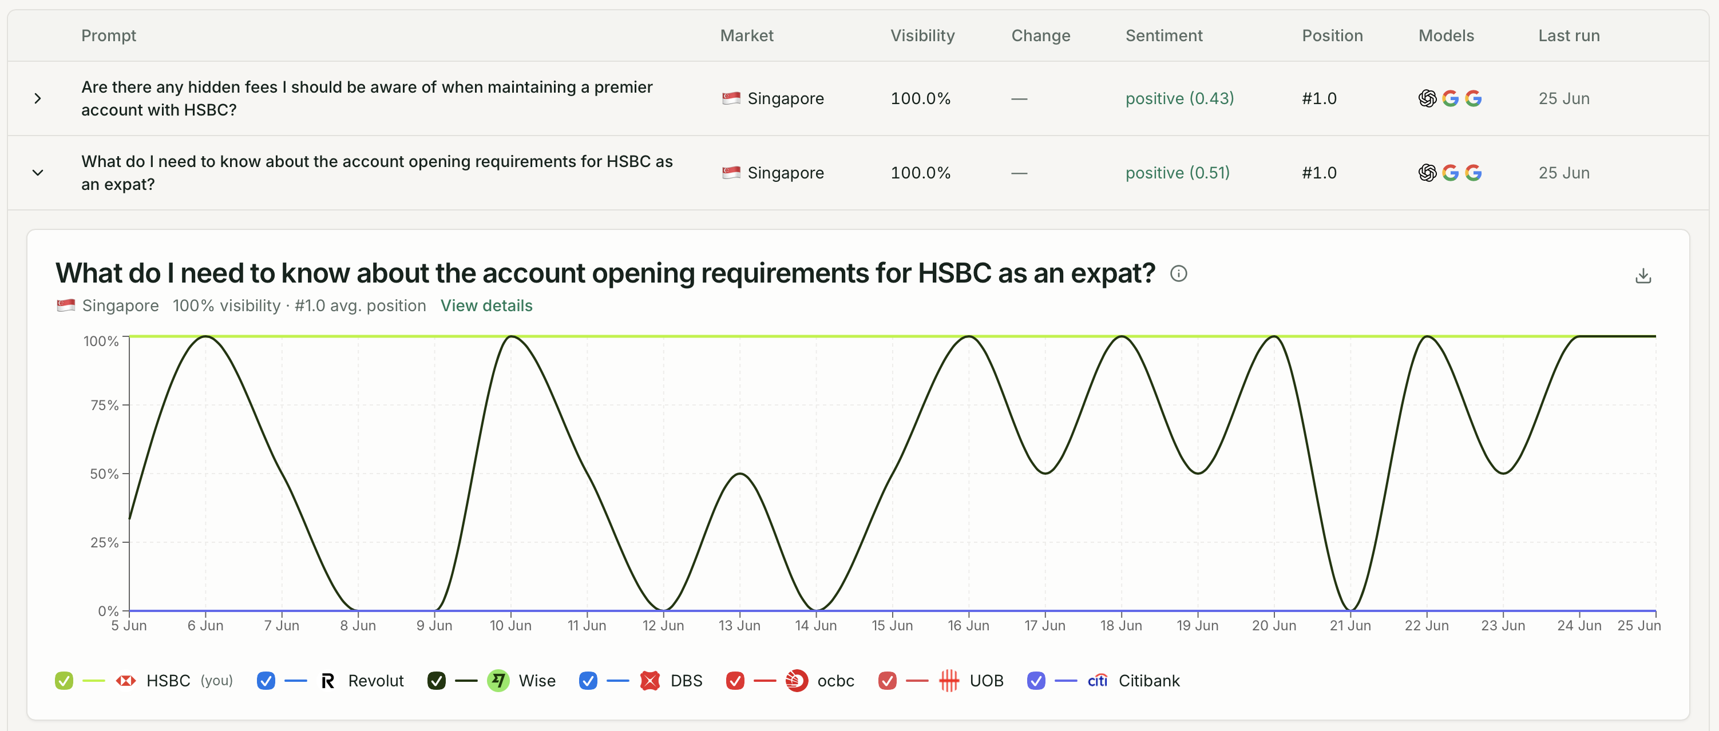
Task: Click the Visibility column header
Action: pos(922,35)
